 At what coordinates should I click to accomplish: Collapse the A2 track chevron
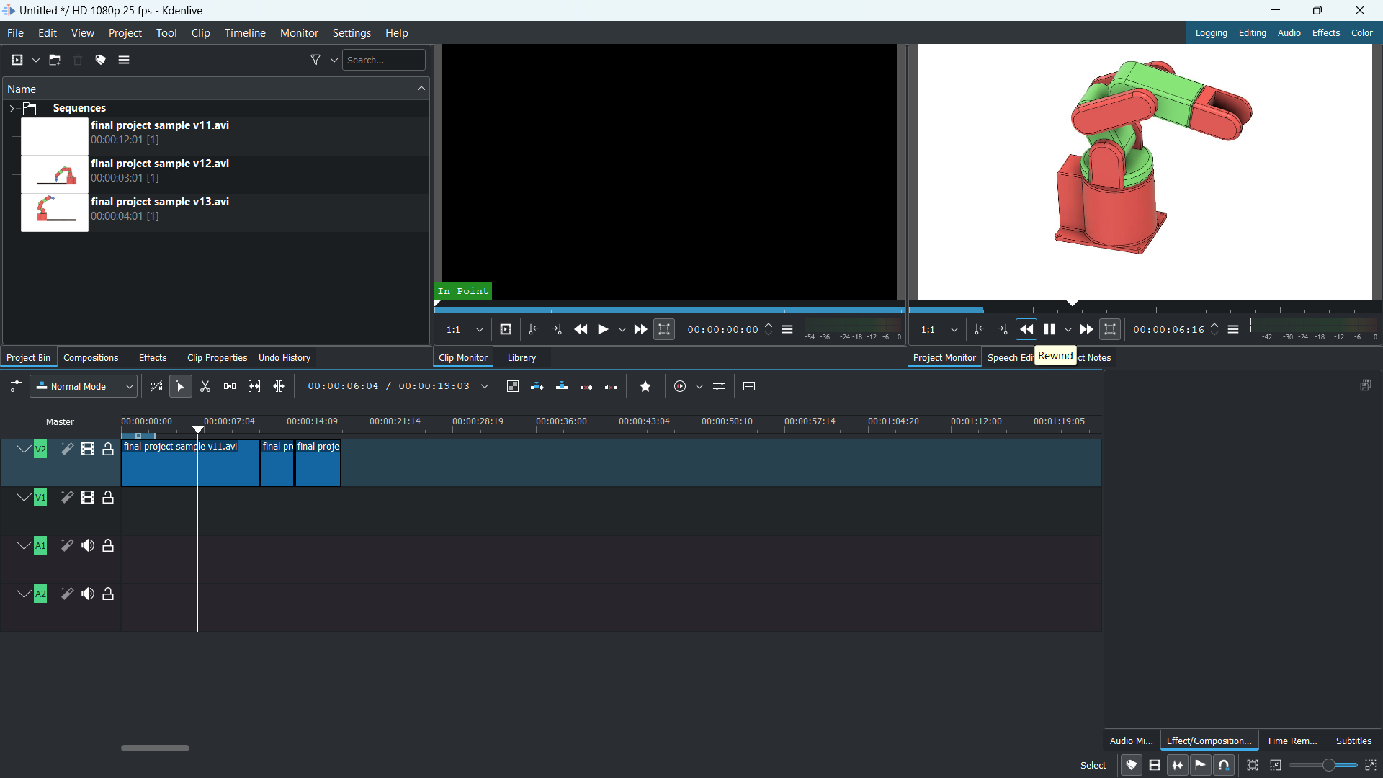[23, 594]
